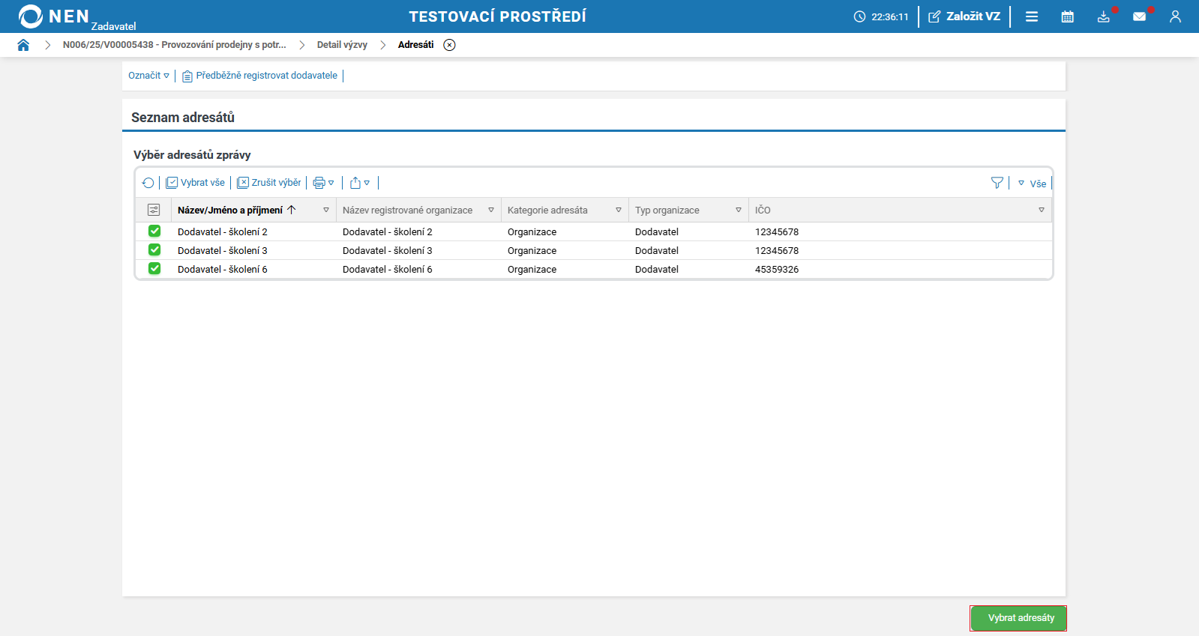The image size is (1199, 636).
Task: Open the column settings icon in table header
Action: coord(154,211)
